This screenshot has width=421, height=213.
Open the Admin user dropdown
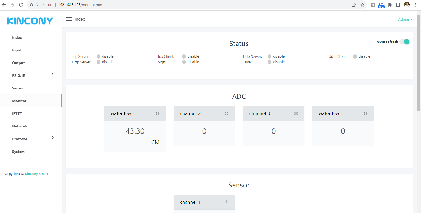click(x=405, y=19)
